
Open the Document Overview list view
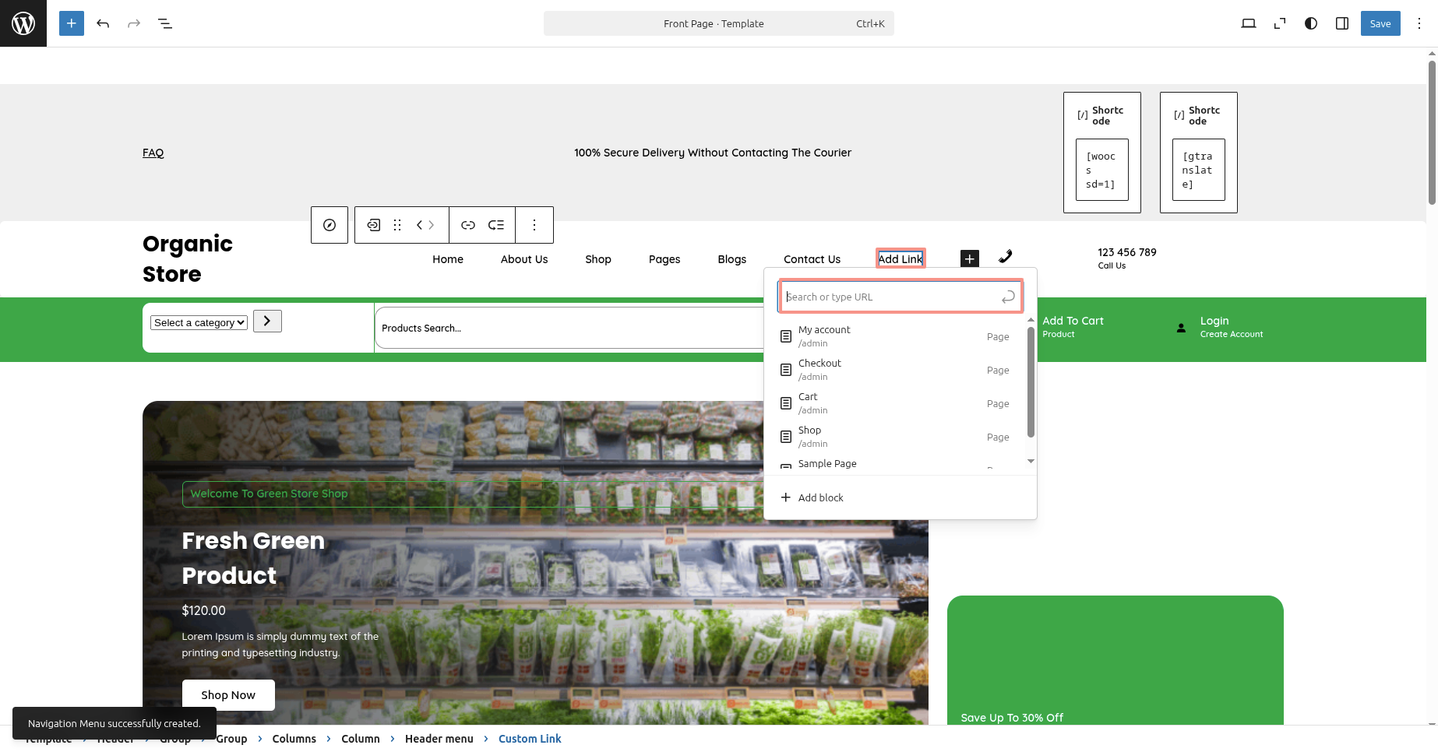point(165,23)
